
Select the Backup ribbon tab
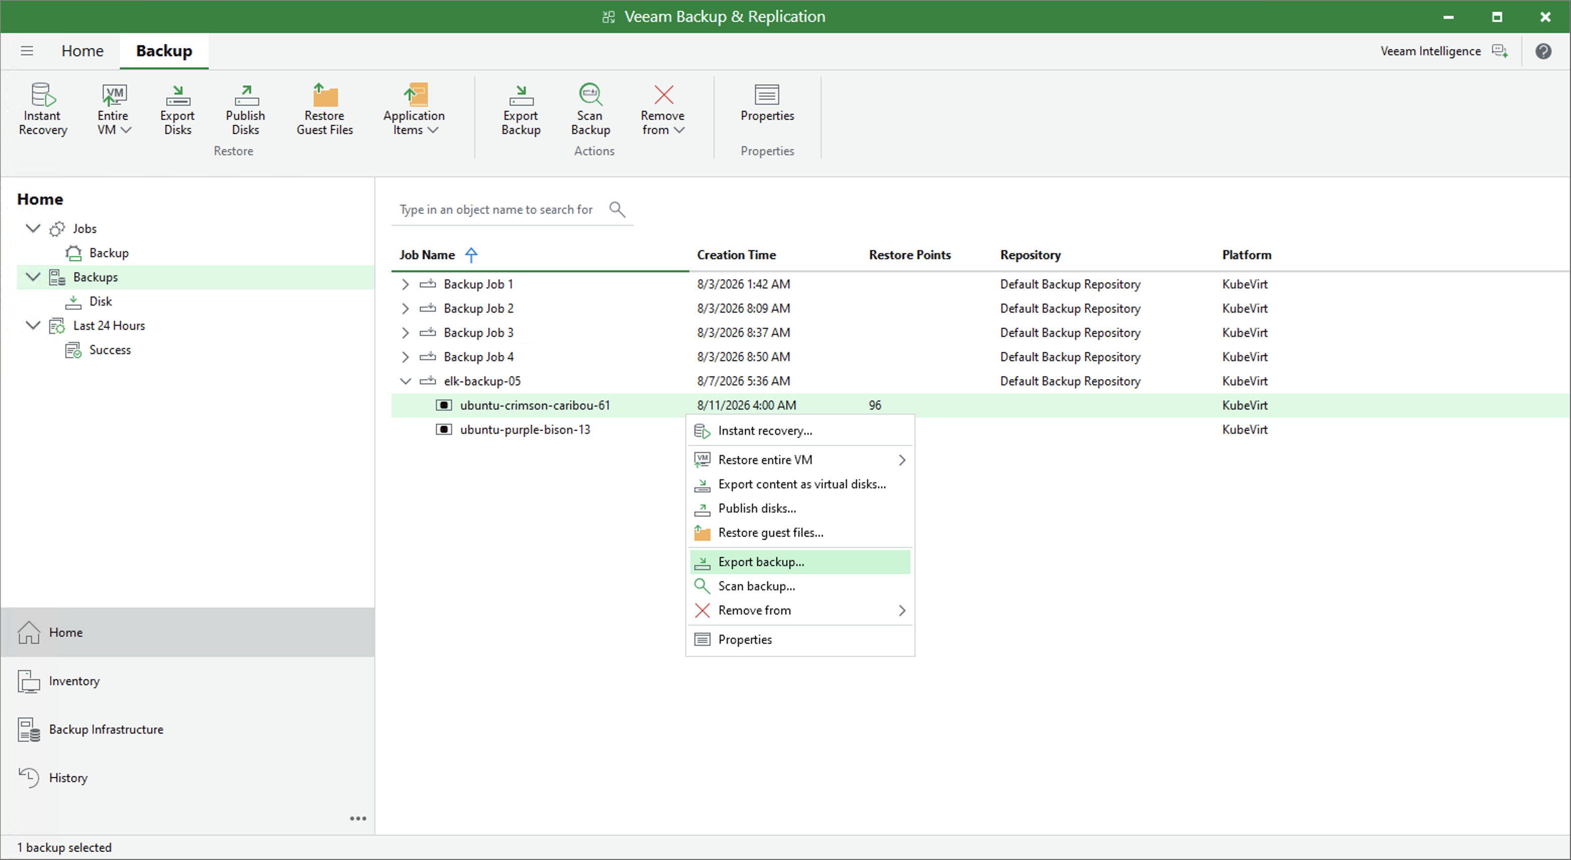pos(164,50)
